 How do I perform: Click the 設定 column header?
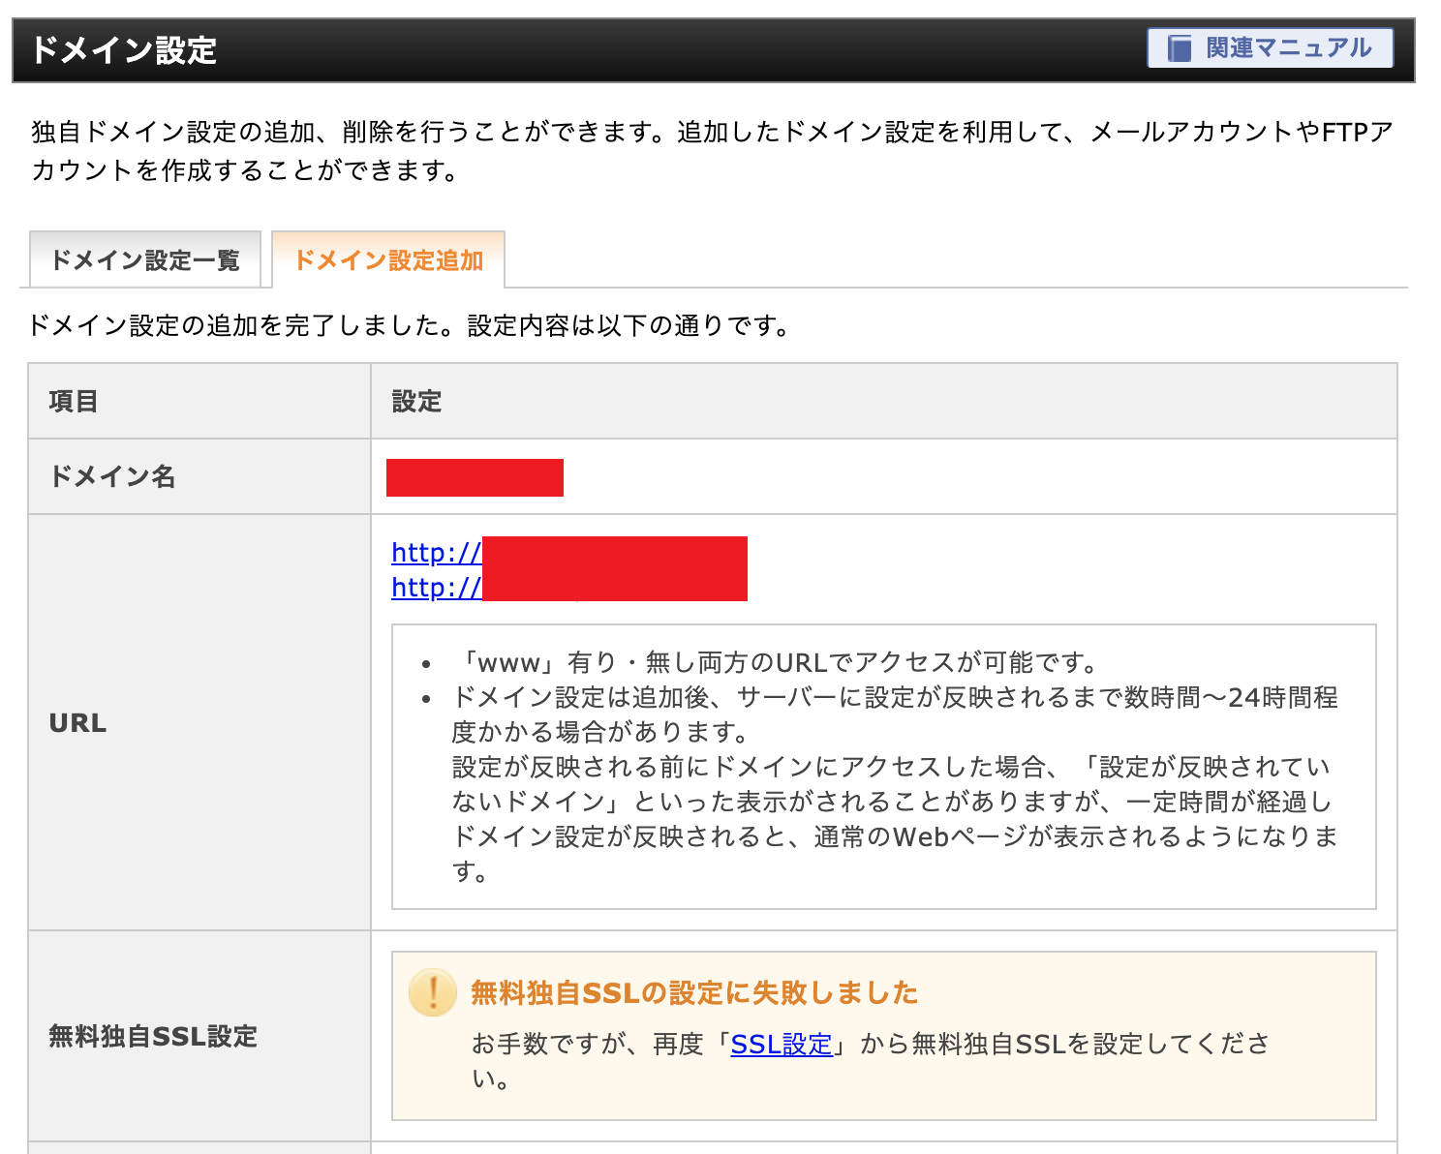click(416, 401)
